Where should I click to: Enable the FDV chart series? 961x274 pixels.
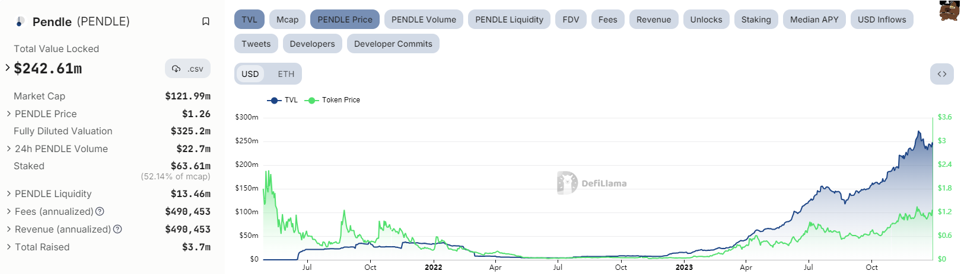point(571,20)
